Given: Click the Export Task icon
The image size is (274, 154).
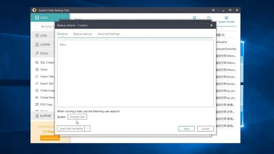Looking at the screenshot, I should click(37, 83).
